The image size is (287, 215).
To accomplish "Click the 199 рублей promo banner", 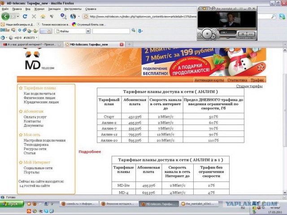I will click(204, 62).
